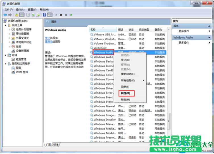
Task: Switch to the 标准 tab
Action: pyautogui.click(x=56, y=145)
